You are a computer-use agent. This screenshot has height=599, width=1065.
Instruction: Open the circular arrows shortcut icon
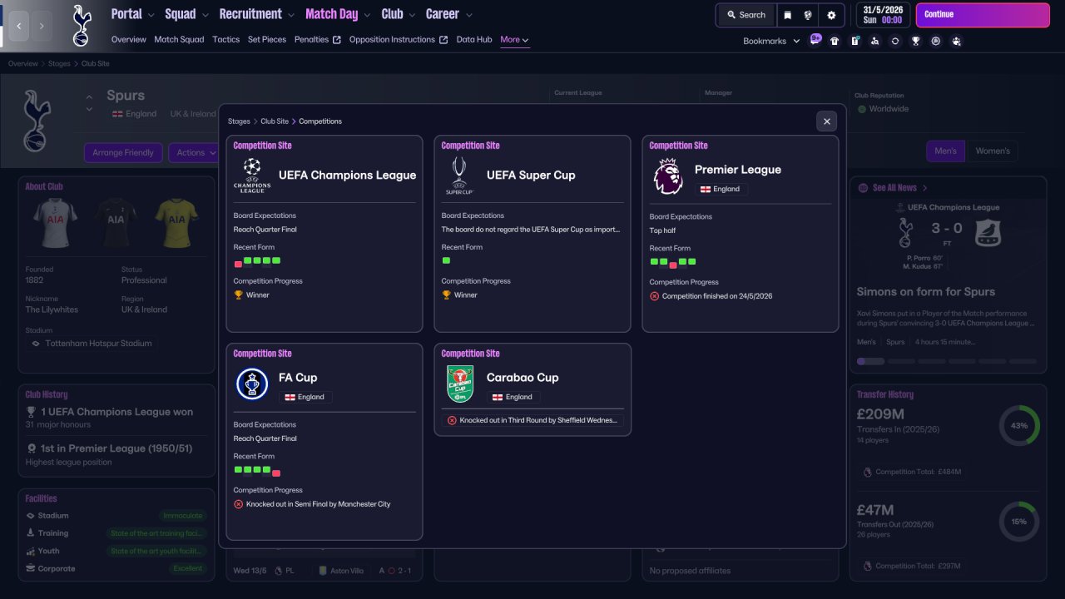pyautogui.click(x=895, y=41)
